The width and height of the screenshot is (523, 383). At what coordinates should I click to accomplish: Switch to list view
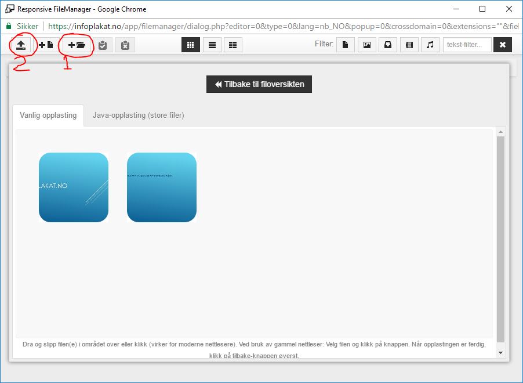pyautogui.click(x=212, y=45)
